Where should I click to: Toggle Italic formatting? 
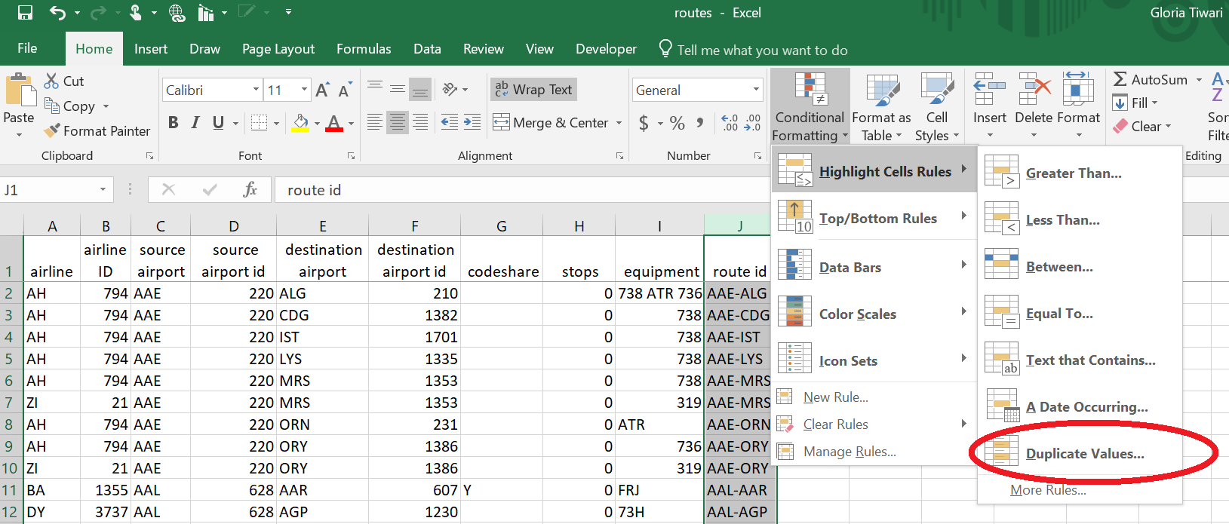[195, 123]
